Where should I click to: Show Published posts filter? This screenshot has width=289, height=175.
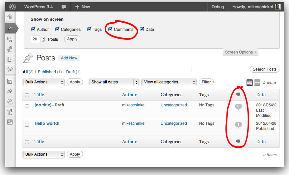47,72
